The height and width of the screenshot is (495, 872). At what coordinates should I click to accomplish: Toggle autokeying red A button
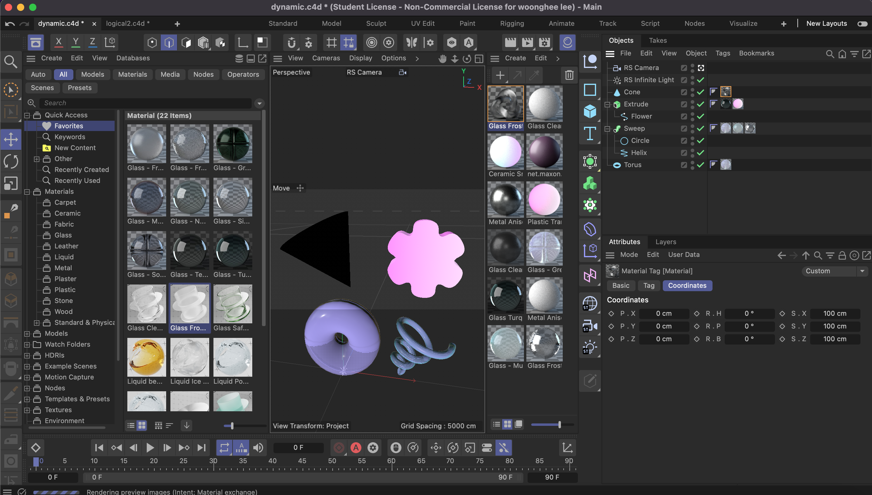coord(356,448)
